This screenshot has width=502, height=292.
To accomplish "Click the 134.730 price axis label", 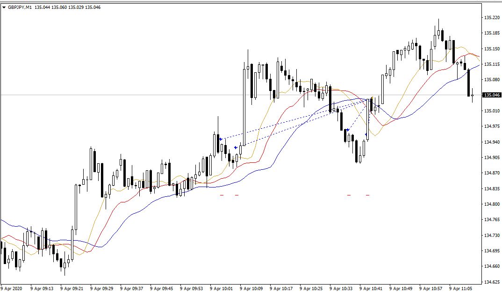I will click(x=492, y=236).
